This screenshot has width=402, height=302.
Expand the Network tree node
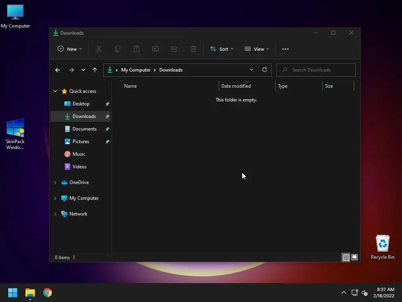[x=55, y=214]
